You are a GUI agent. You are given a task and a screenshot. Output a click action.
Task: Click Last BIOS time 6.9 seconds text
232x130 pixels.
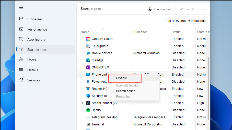tap(185, 21)
